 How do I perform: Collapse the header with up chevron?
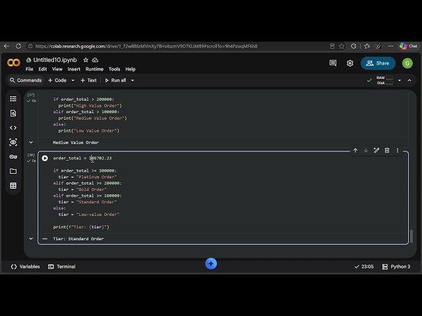click(x=409, y=80)
